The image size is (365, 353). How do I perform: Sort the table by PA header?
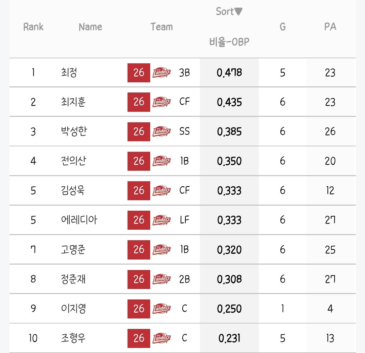tap(330, 26)
